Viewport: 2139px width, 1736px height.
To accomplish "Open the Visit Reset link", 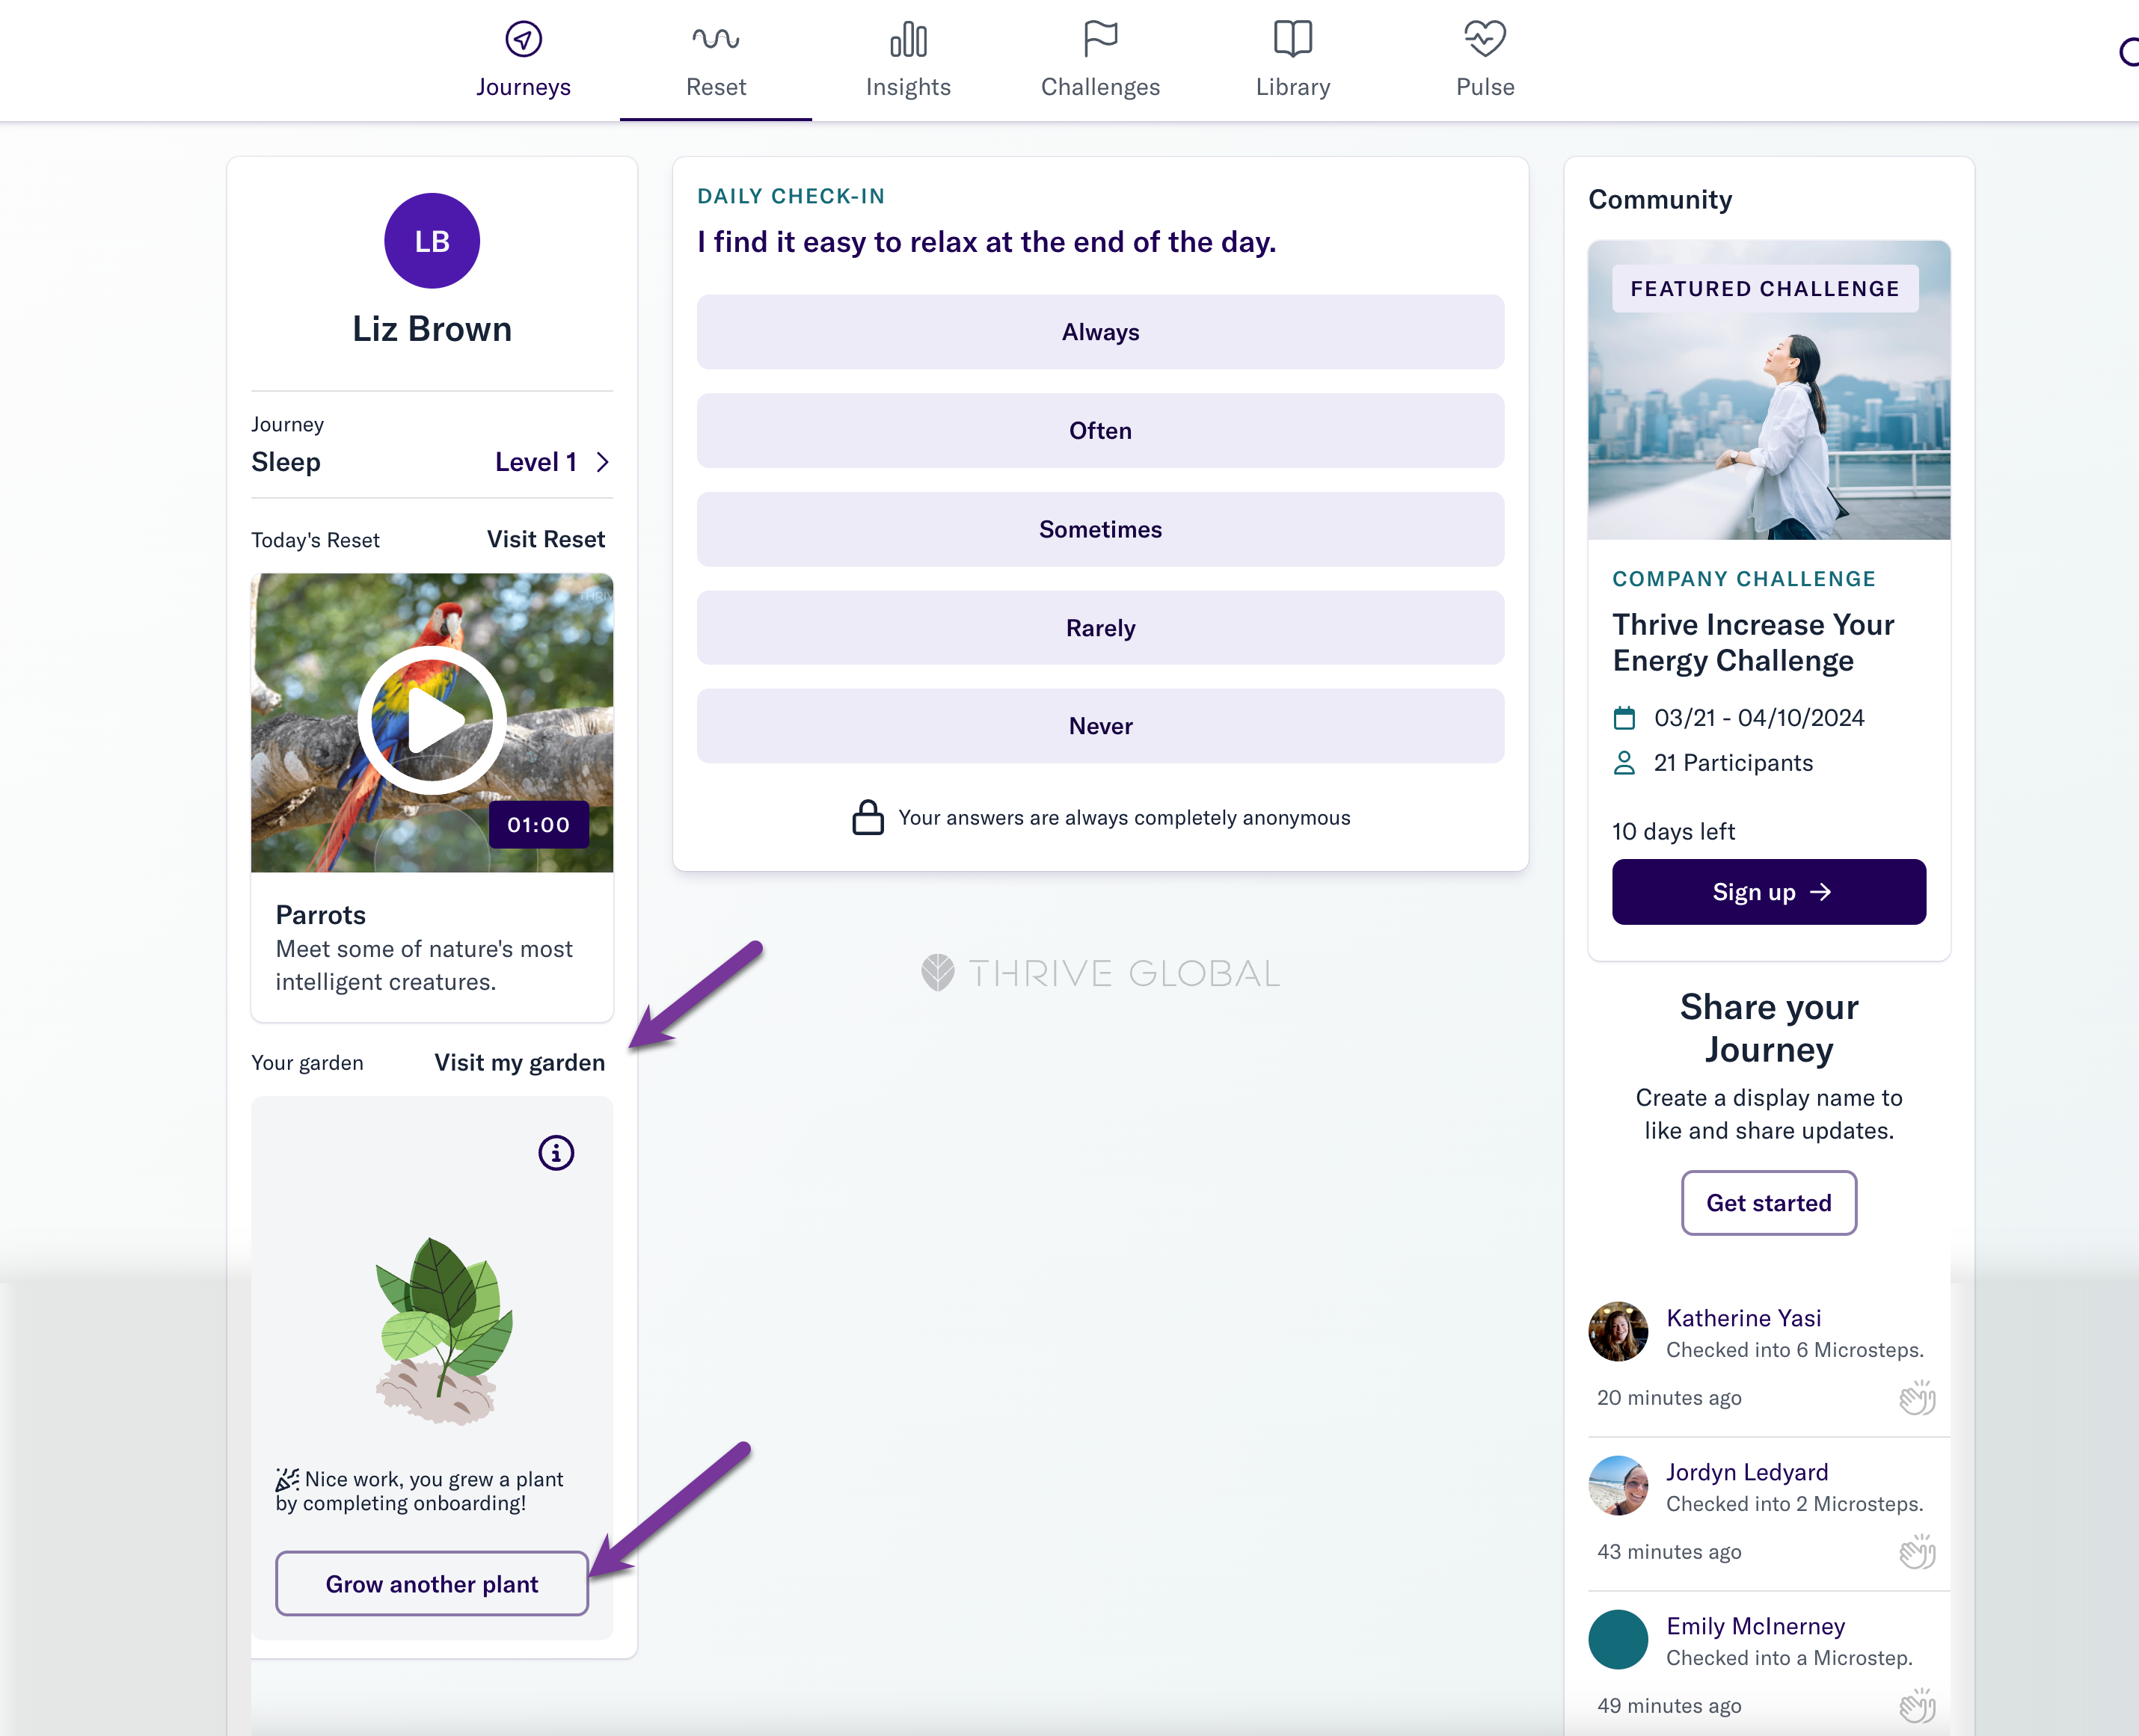I will [x=546, y=540].
